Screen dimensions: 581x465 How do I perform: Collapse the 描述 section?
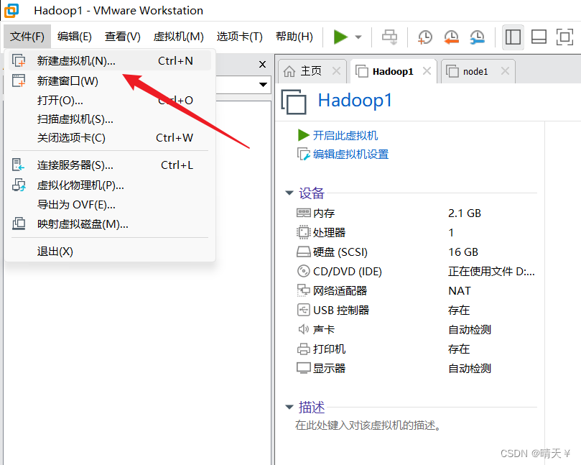pyautogui.click(x=289, y=408)
